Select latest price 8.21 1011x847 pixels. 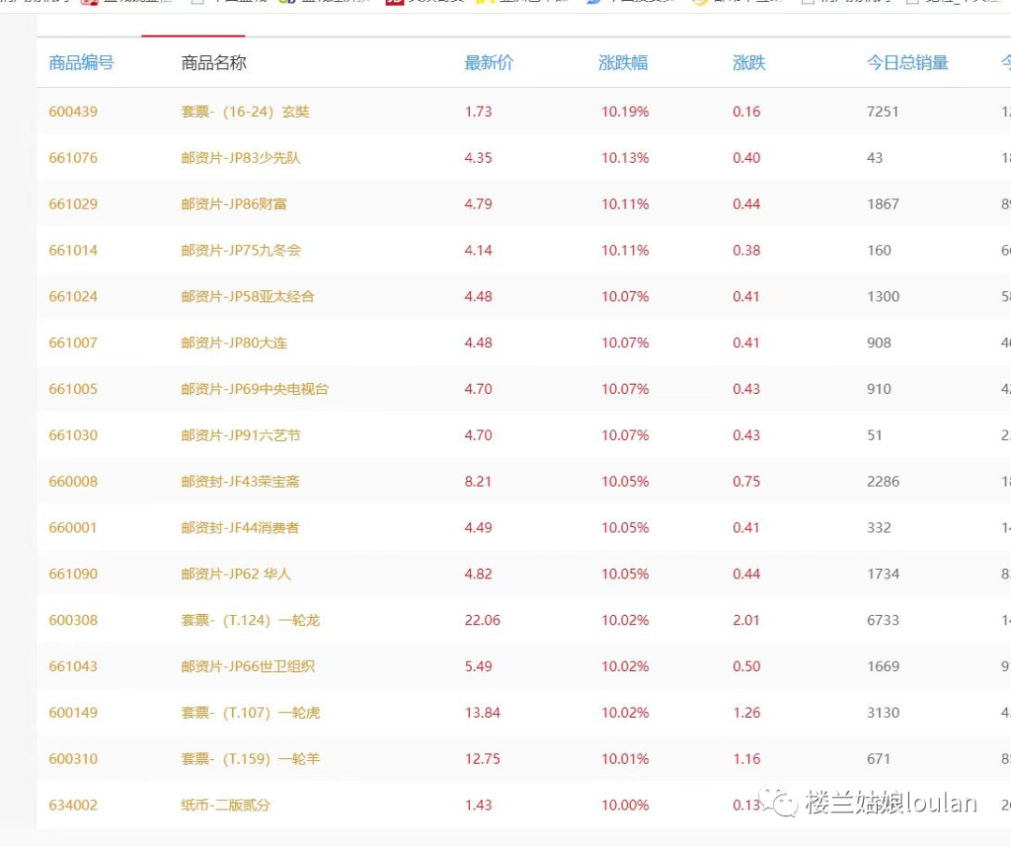[478, 481]
